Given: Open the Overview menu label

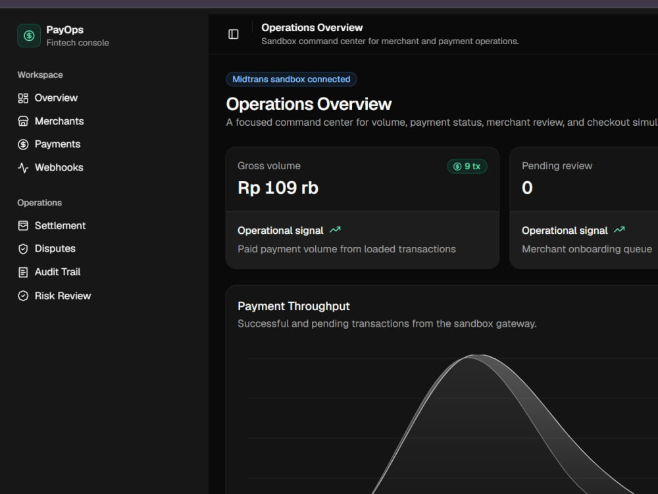Looking at the screenshot, I should tap(56, 98).
